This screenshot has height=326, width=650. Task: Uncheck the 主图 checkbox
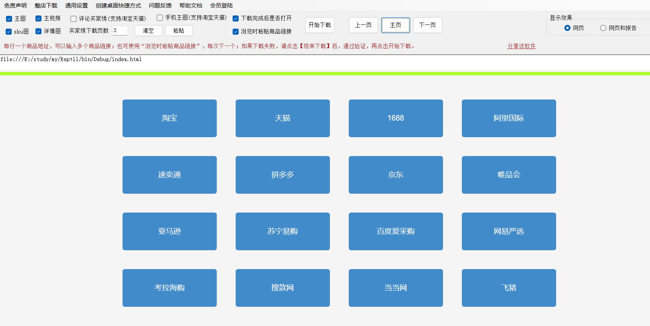coord(9,19)
